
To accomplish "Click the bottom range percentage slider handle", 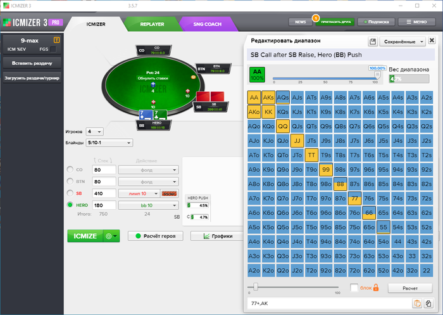I will click(x=256, y=286).
